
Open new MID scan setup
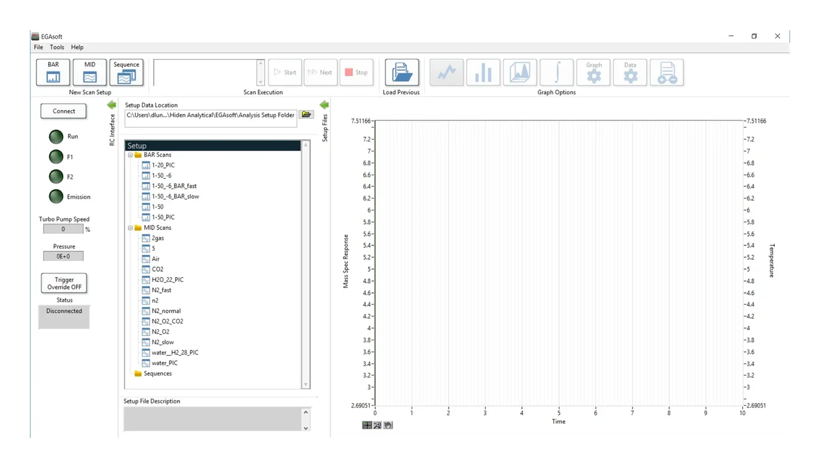90,73
